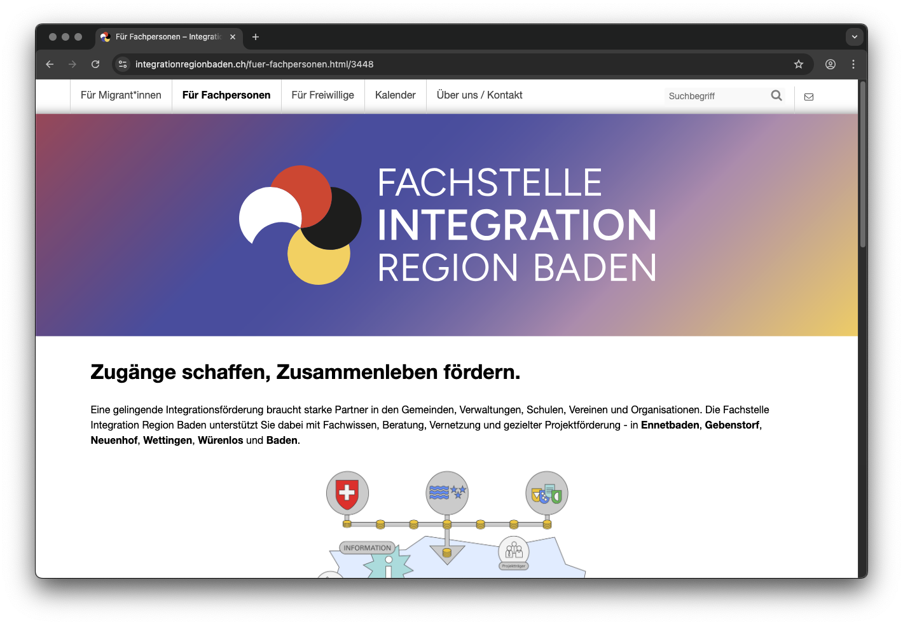Click the Swiss cross shield icon
Viewport: 903px width, 625px height.
[347, 493]
